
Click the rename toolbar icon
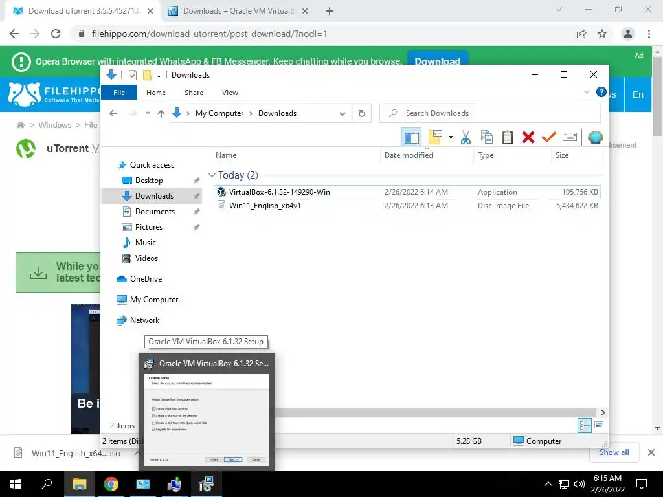click(570, 137)
